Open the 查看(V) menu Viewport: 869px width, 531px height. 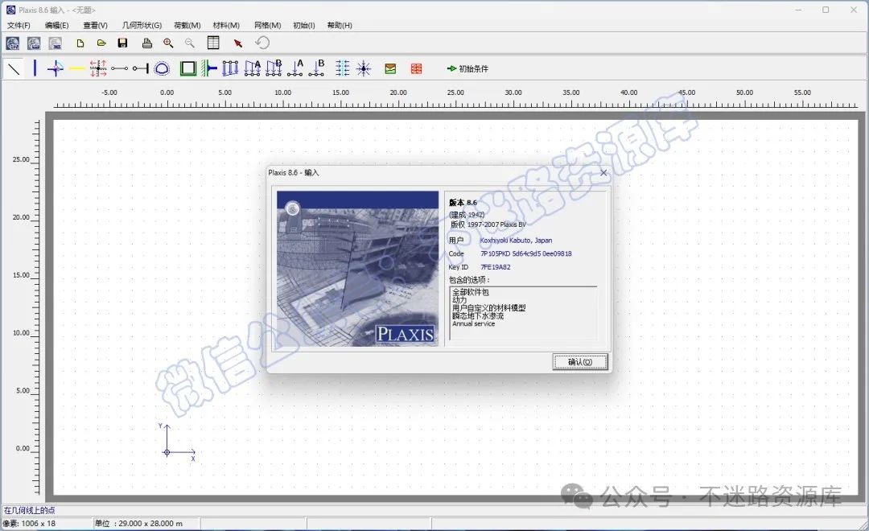(x=95, y=25)
